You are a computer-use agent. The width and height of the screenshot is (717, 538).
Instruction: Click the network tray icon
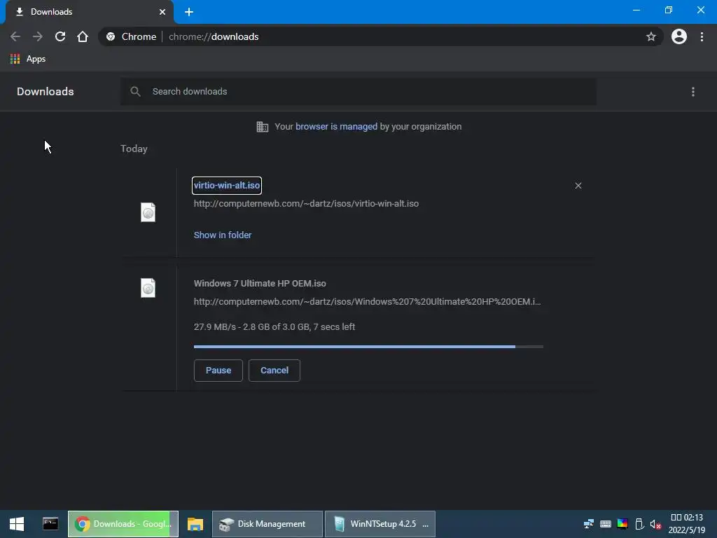coord(588,524)
